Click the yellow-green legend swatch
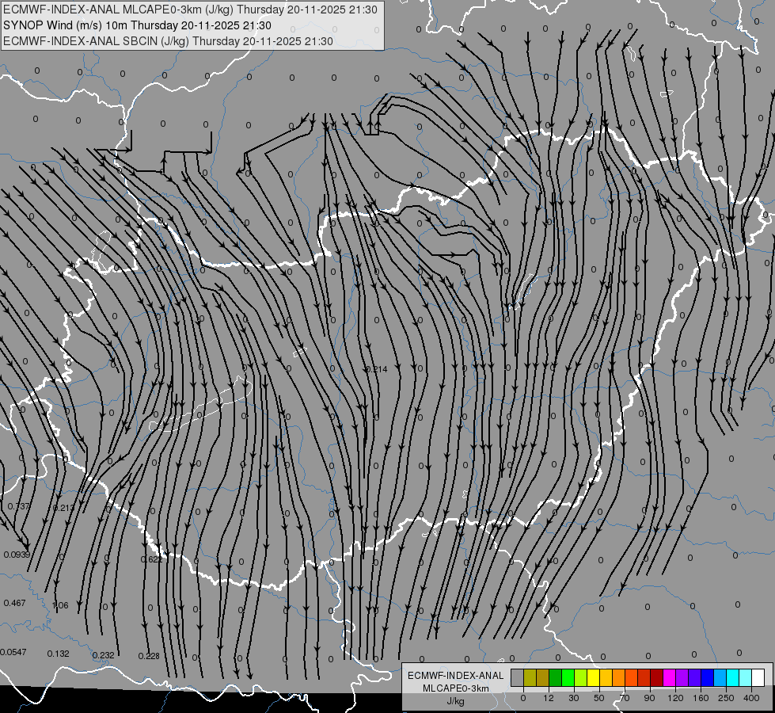 [x=581, y=677]
